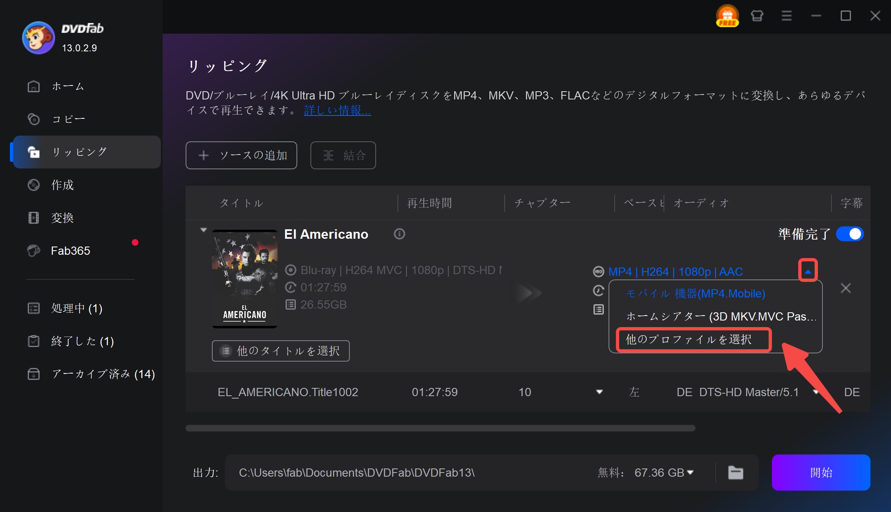
Task: Toggle the 準備完了 switch off
Action: [x=850, y=234]
